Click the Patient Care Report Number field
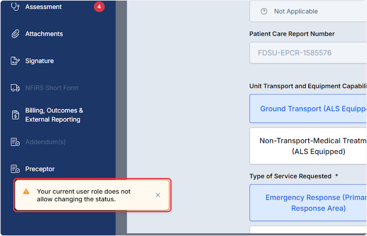Image resolution: width=367 pixels, height=236 pixels. 308,53
